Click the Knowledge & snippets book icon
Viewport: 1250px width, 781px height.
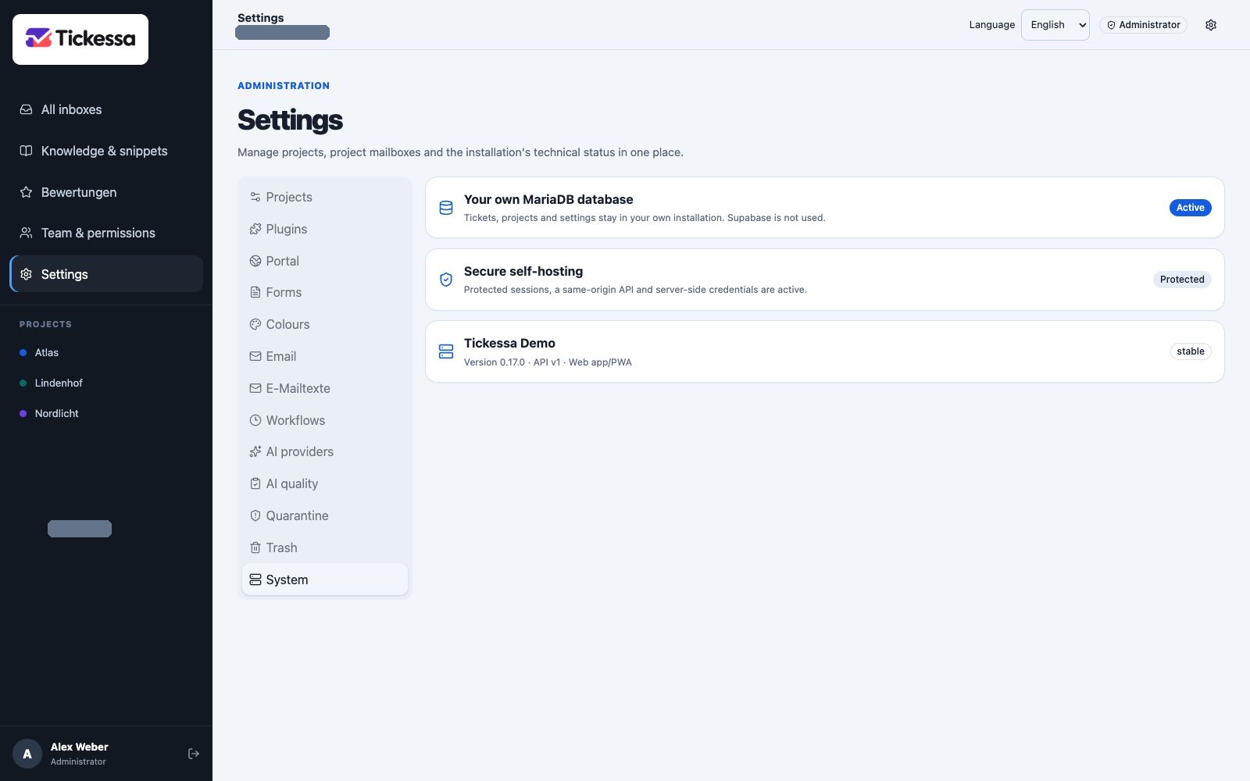point(26,151)
